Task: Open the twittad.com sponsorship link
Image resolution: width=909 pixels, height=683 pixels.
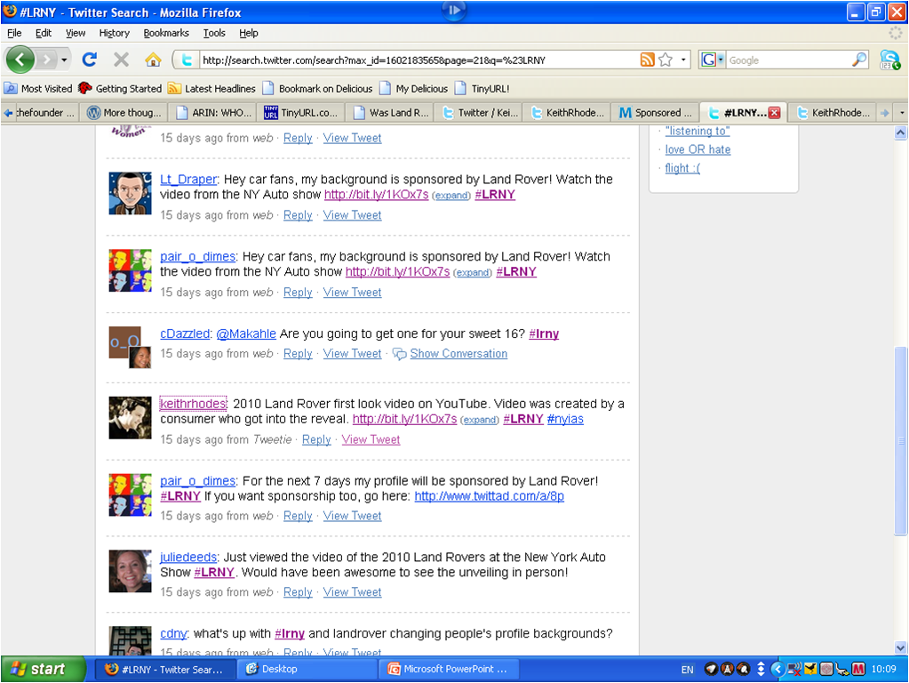Action: [489, 496]
